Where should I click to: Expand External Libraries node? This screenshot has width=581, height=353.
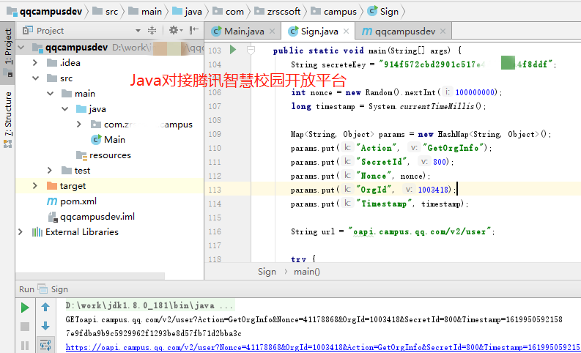tap(21, 232)
